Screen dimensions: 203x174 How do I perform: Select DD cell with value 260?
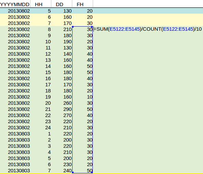tap(62, 103)
